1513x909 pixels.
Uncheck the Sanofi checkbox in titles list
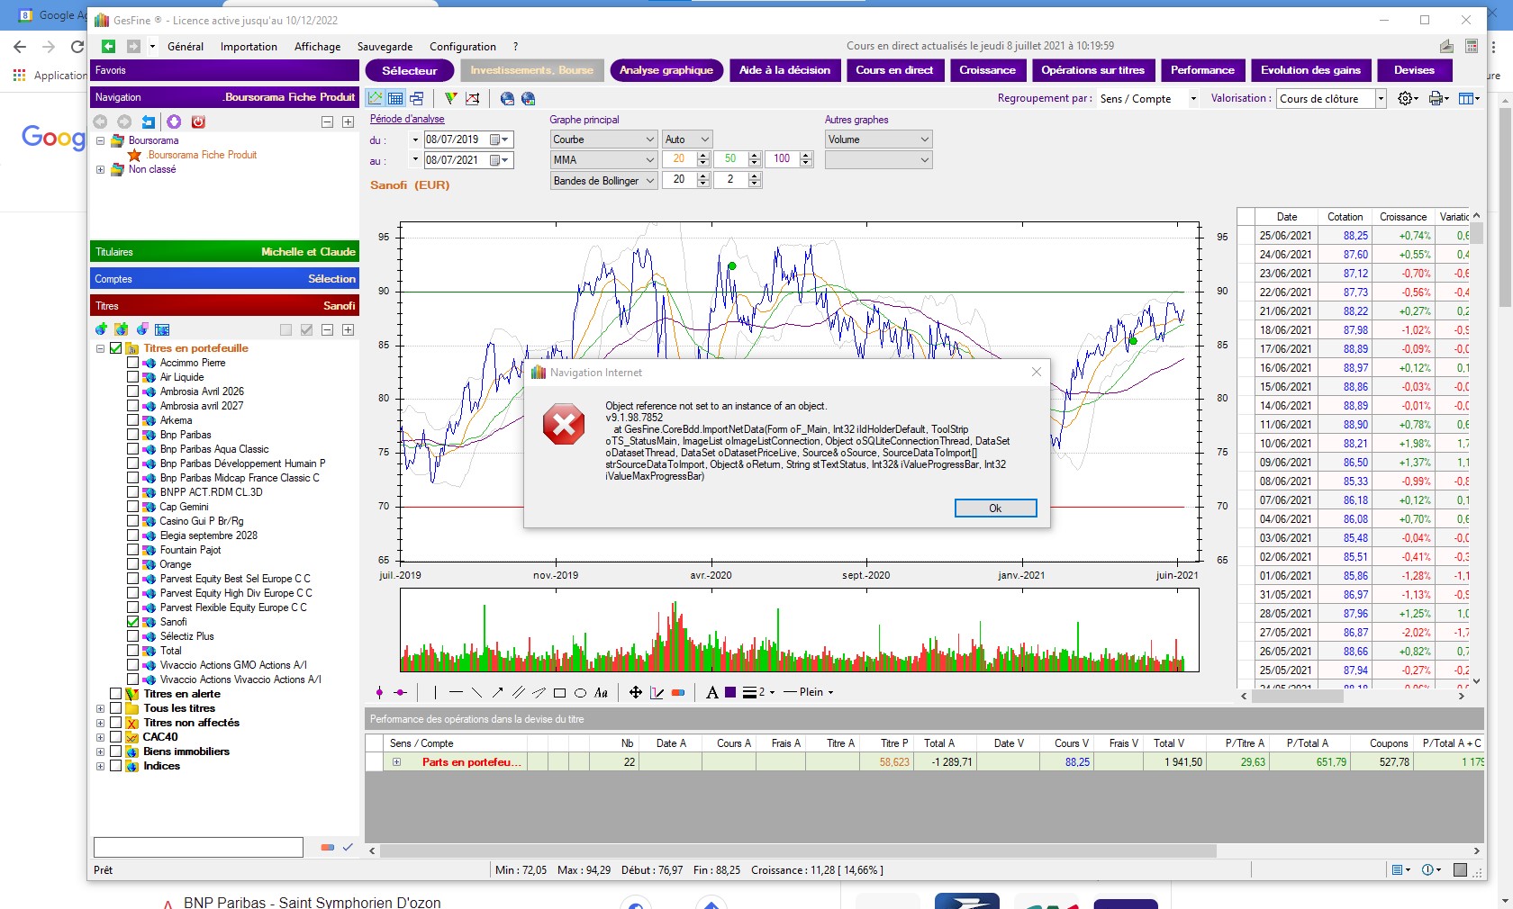point(133,622)
